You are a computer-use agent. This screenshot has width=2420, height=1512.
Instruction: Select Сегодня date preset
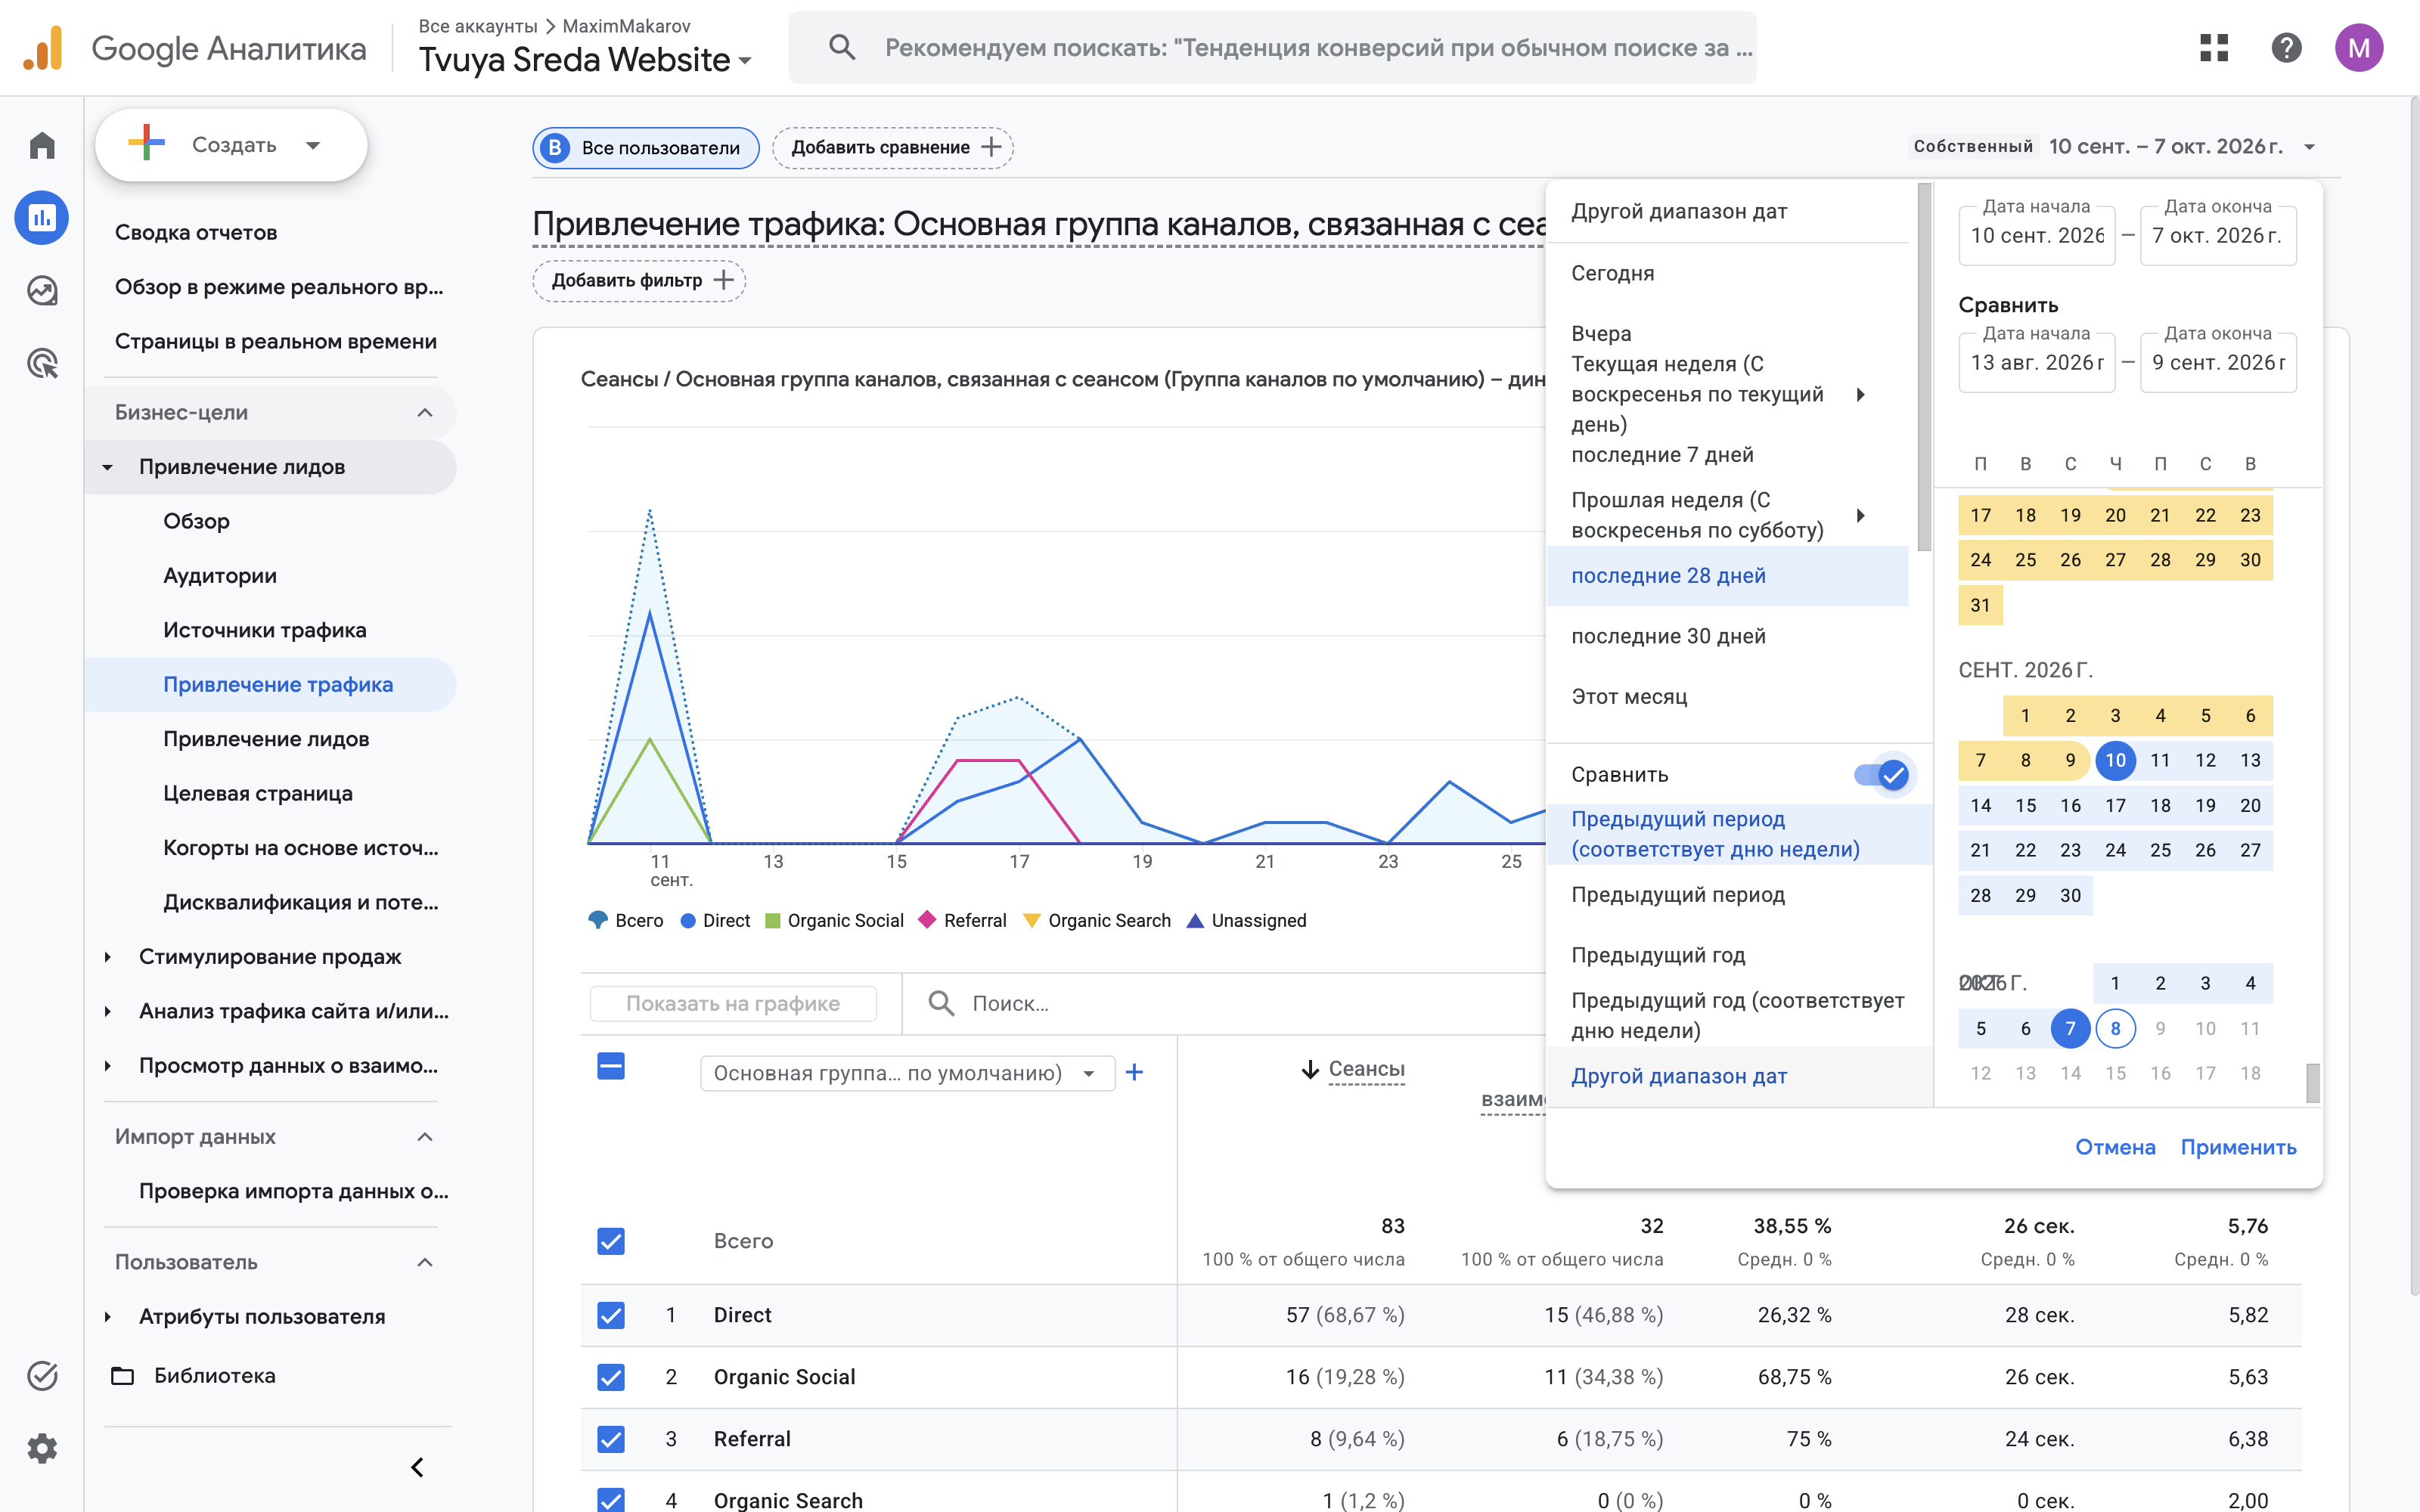click(x=1727, y=273)
